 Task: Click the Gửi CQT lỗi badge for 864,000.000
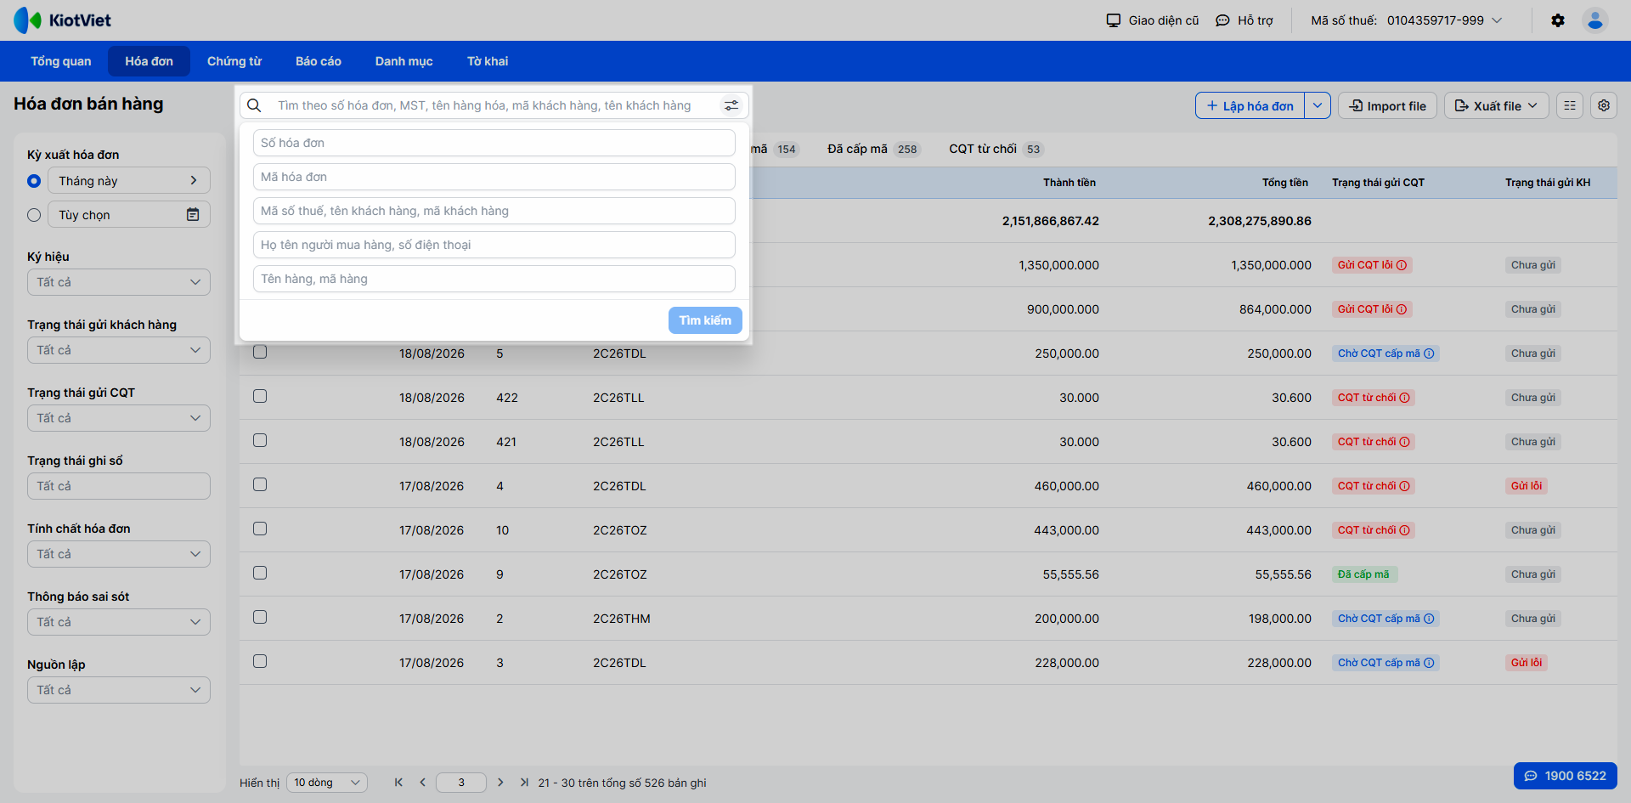1372,309
